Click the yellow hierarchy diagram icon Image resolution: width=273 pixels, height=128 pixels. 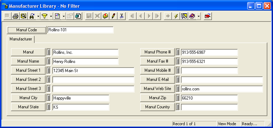tap(184, 16)
